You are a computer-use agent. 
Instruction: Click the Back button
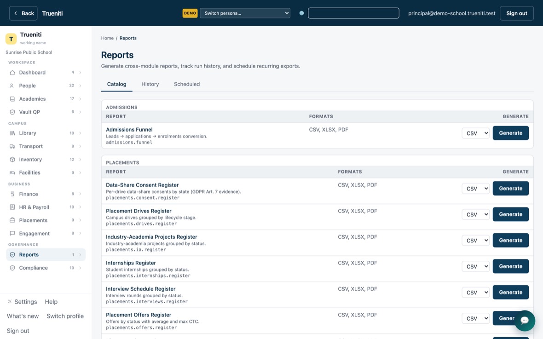coord(23,13)
